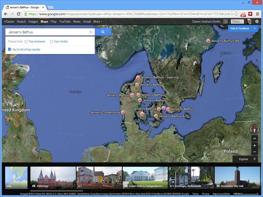The image size is (263, 197).
Task: Click the address bar URL
Action: [x=131, y=14]
